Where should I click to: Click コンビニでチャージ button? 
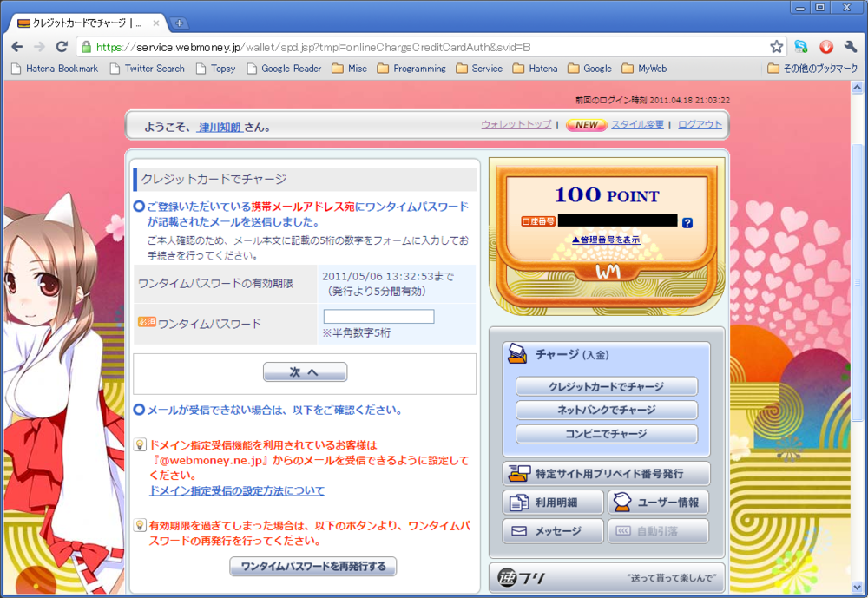point(607,434)
